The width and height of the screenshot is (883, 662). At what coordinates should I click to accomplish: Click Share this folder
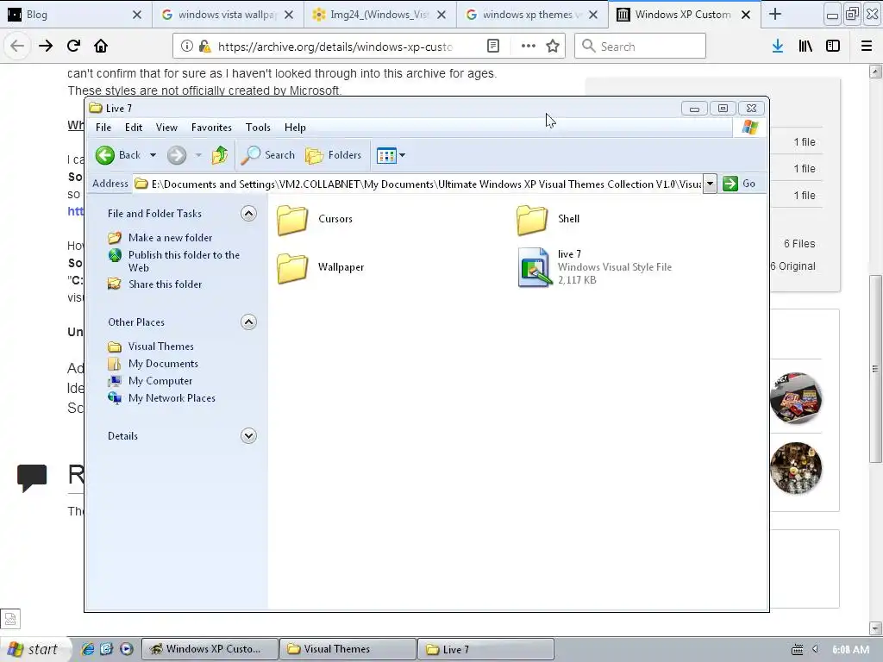point(165,284)
